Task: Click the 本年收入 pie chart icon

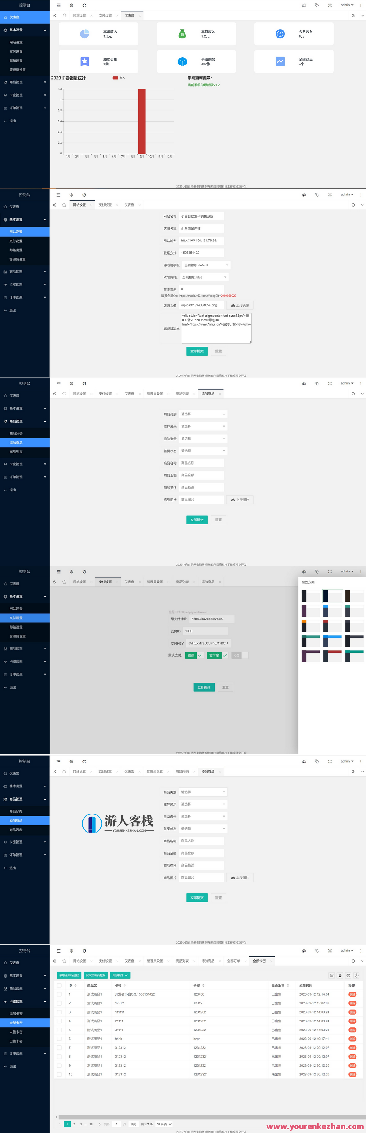Action: (85, 34)
